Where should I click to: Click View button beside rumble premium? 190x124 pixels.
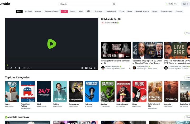pyautogui.click(x=187, y=117)
